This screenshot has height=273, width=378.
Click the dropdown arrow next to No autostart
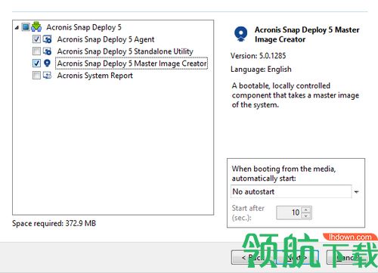356,192
